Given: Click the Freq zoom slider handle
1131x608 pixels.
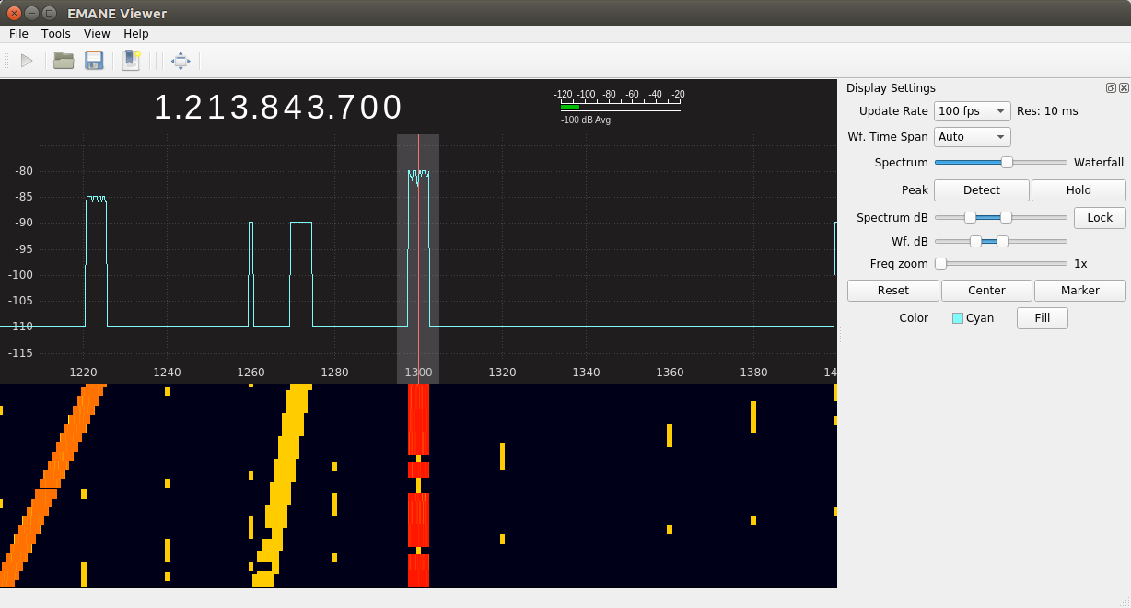Looking at the screenshot, I should (940, 263).
